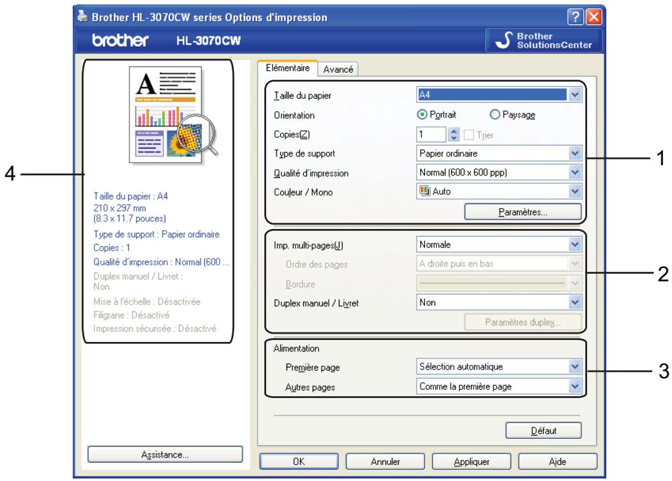Open the Qualité d'impression dropdown
Screen dimensions: 672x481
click(x=499, y=172)
